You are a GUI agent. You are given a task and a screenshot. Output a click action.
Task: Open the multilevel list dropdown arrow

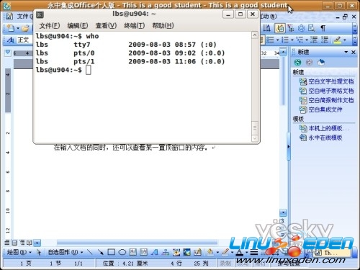click(x=307, y=40)
